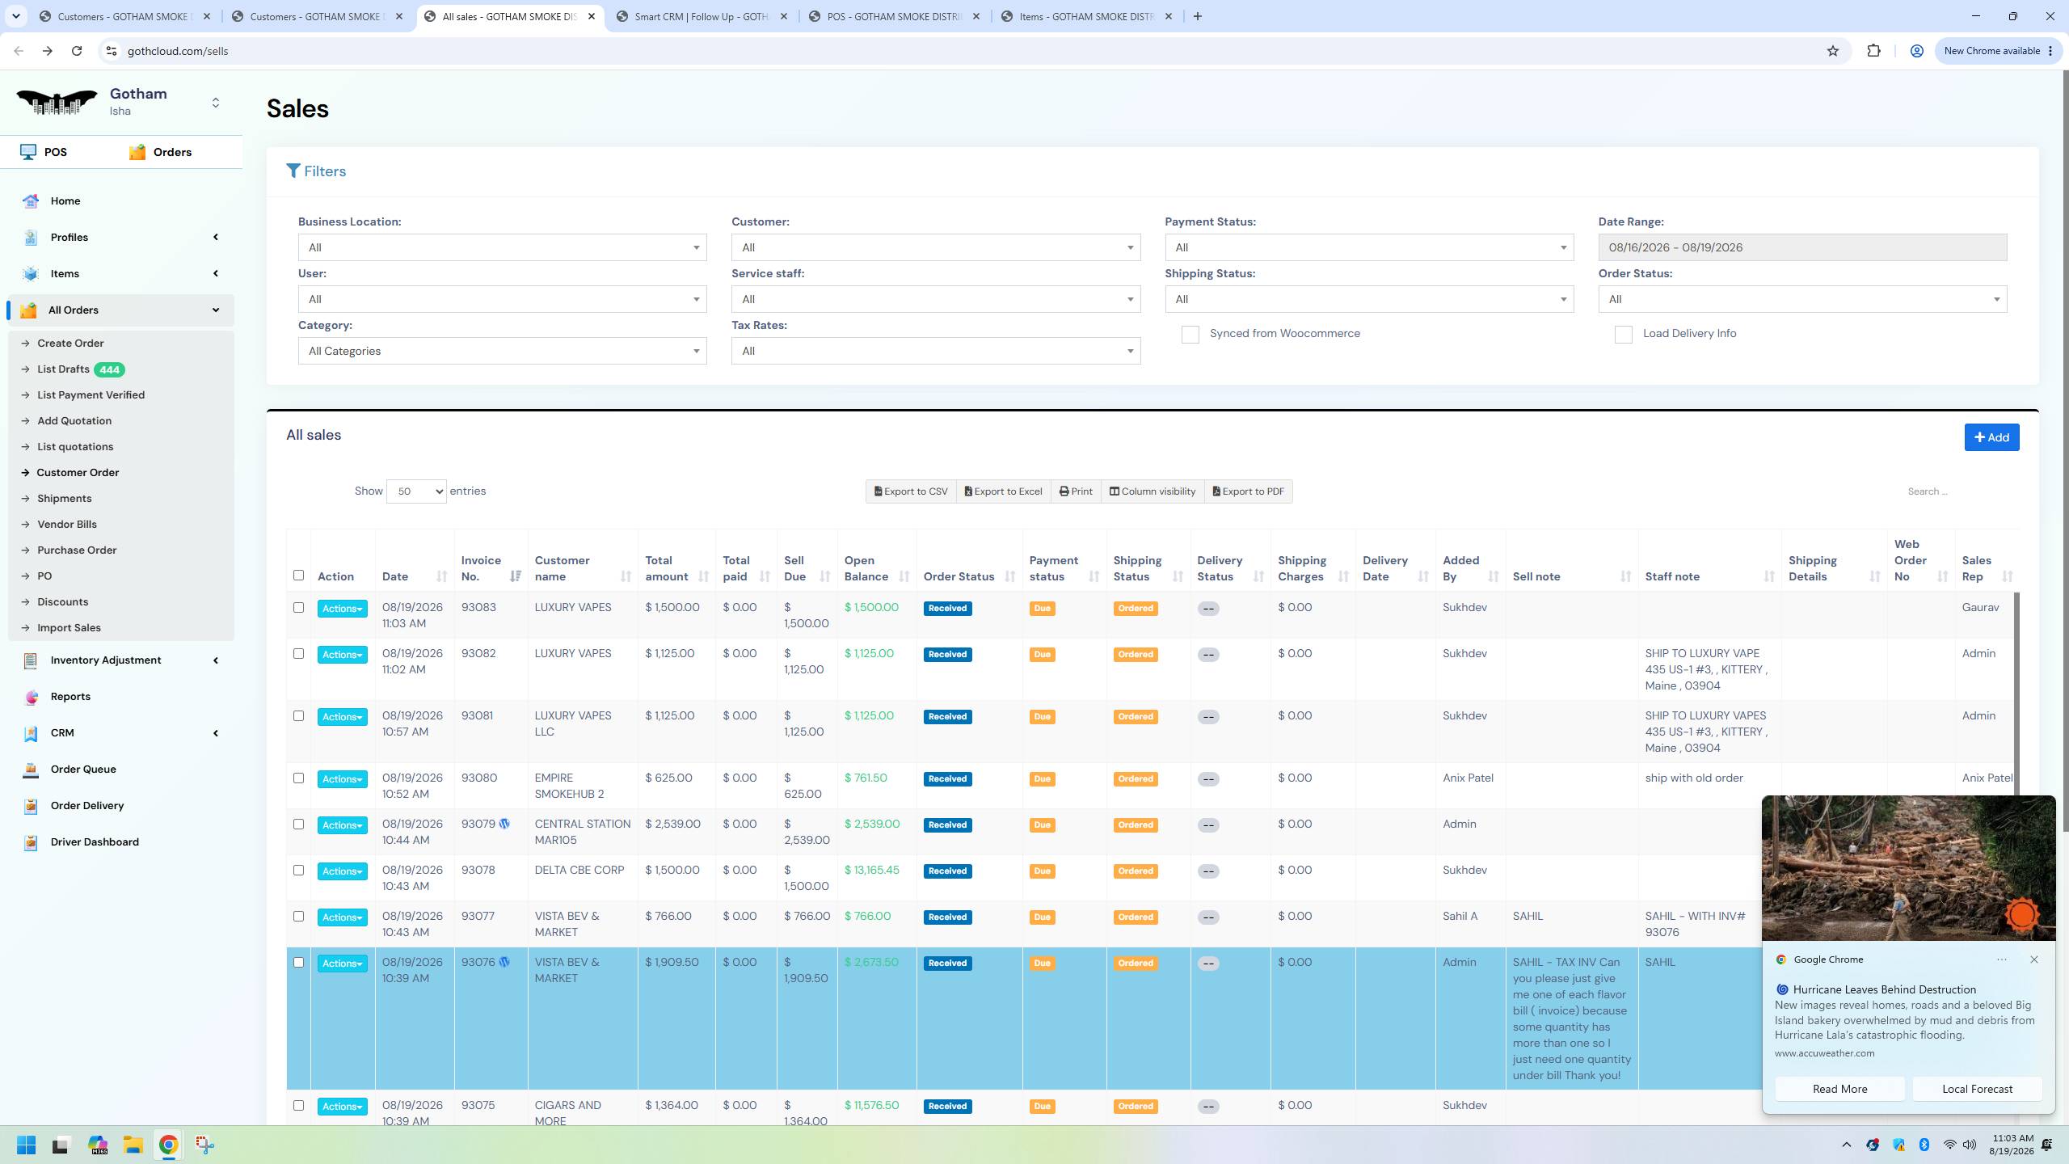This screenshot has width=2069, height=1164.
Task: Click WordPress icon next to invoice 93079
Action: tap(504, 824)
